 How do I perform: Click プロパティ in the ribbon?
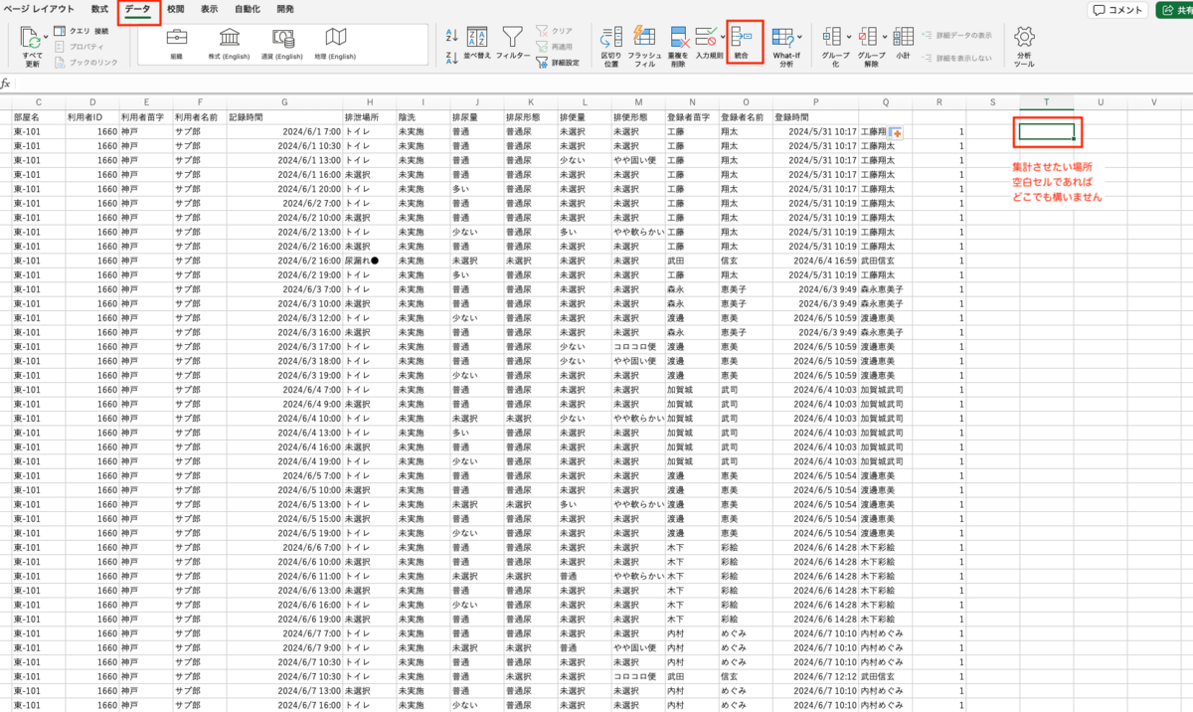(x=80, y=46)
